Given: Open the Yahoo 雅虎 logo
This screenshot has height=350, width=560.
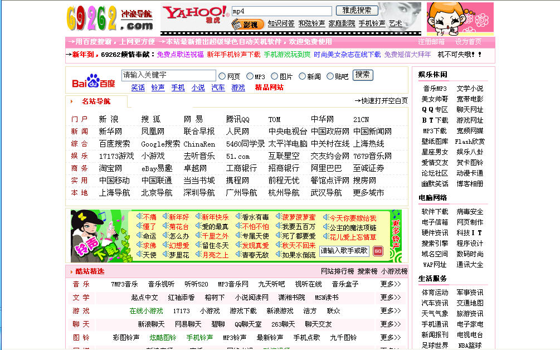Looking at the screenshot, I should pos(196,13).
